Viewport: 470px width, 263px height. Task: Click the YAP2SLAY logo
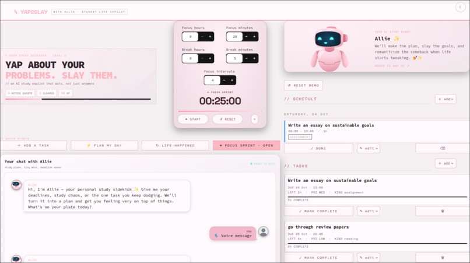[30, 12]
